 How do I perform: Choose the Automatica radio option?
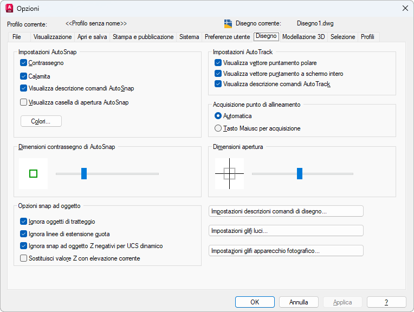pos(218,116)
